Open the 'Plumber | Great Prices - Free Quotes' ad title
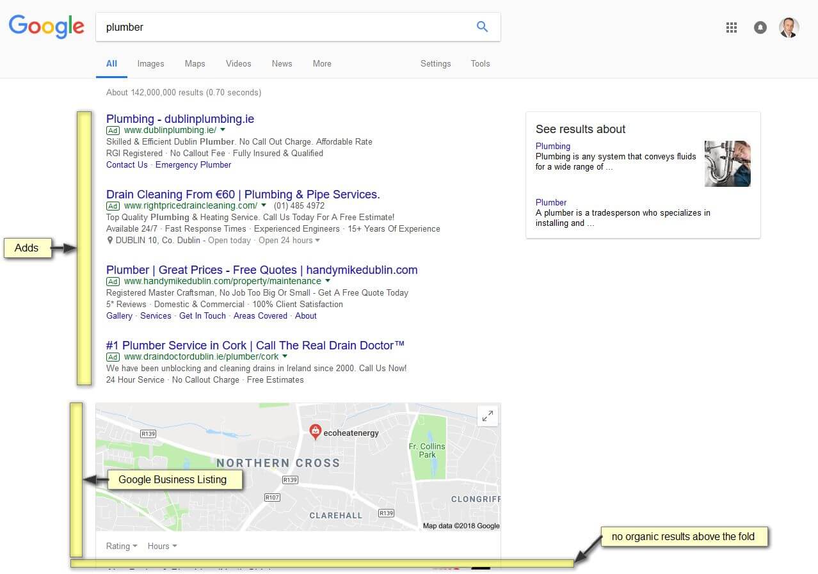 262,270
